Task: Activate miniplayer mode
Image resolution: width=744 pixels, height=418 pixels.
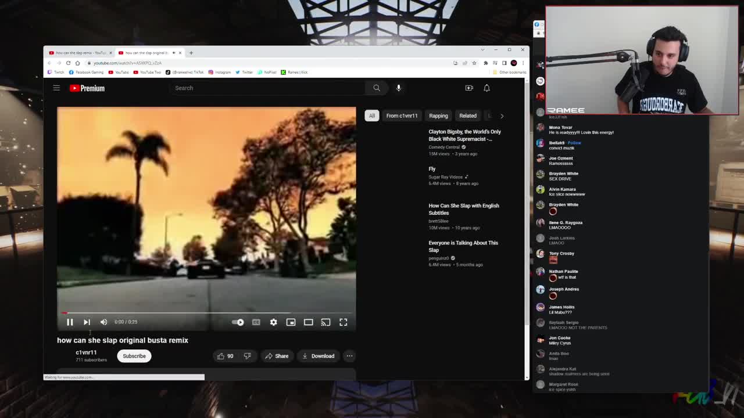Action: (291, 322)
